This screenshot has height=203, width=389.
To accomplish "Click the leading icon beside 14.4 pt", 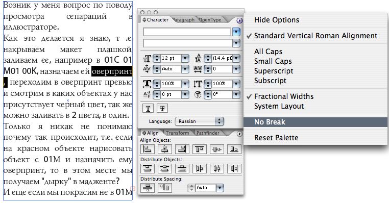I will [198, 58].
